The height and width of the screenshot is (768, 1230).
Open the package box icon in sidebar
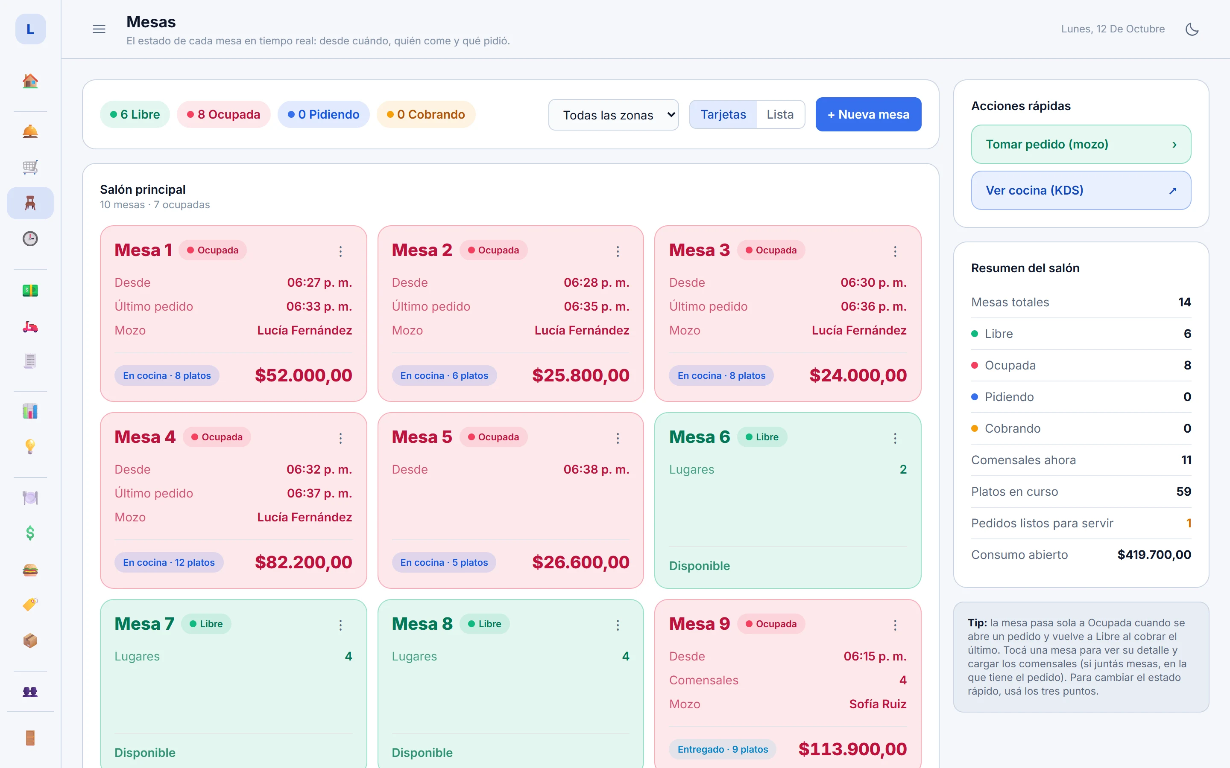coord(30,640)
